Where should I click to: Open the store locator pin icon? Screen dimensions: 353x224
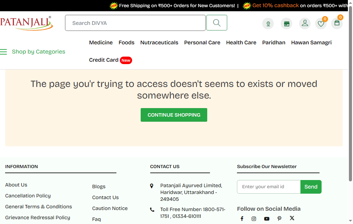[x=268, y=24]
